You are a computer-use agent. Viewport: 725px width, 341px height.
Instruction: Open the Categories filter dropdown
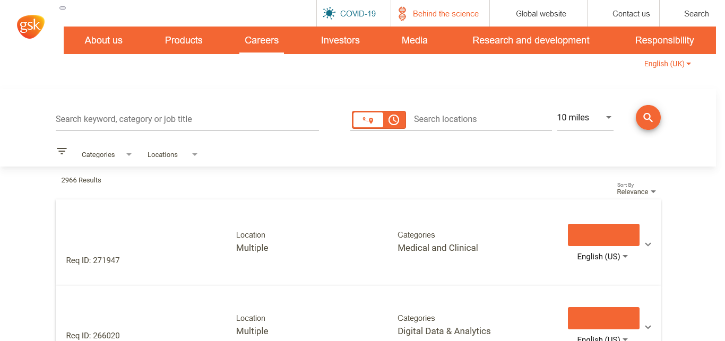click(x=106, y=155)
